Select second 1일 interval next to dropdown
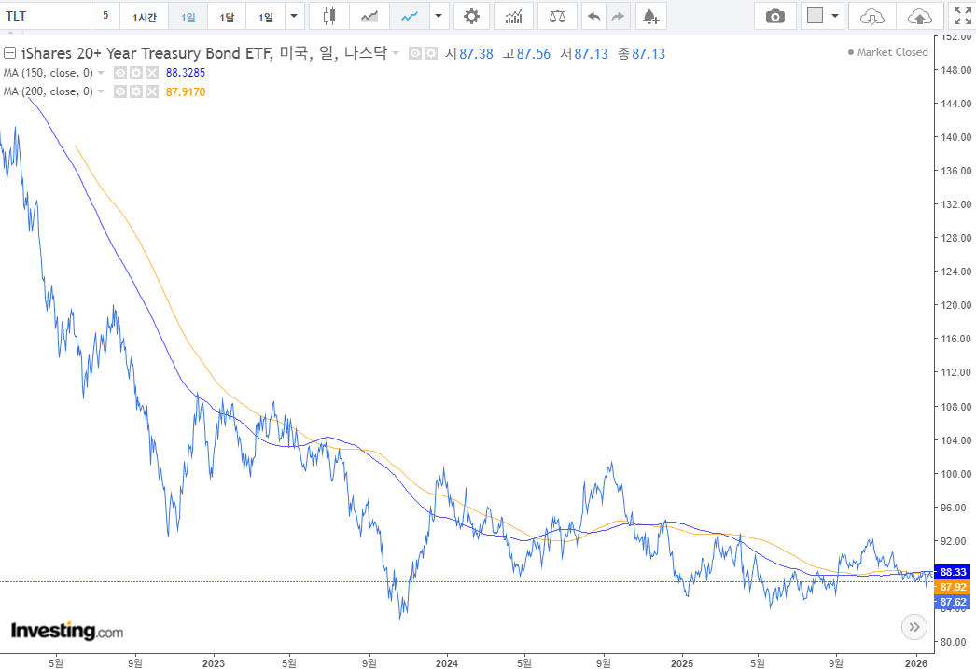The image size is (976, 669). (x=266, y=16)
